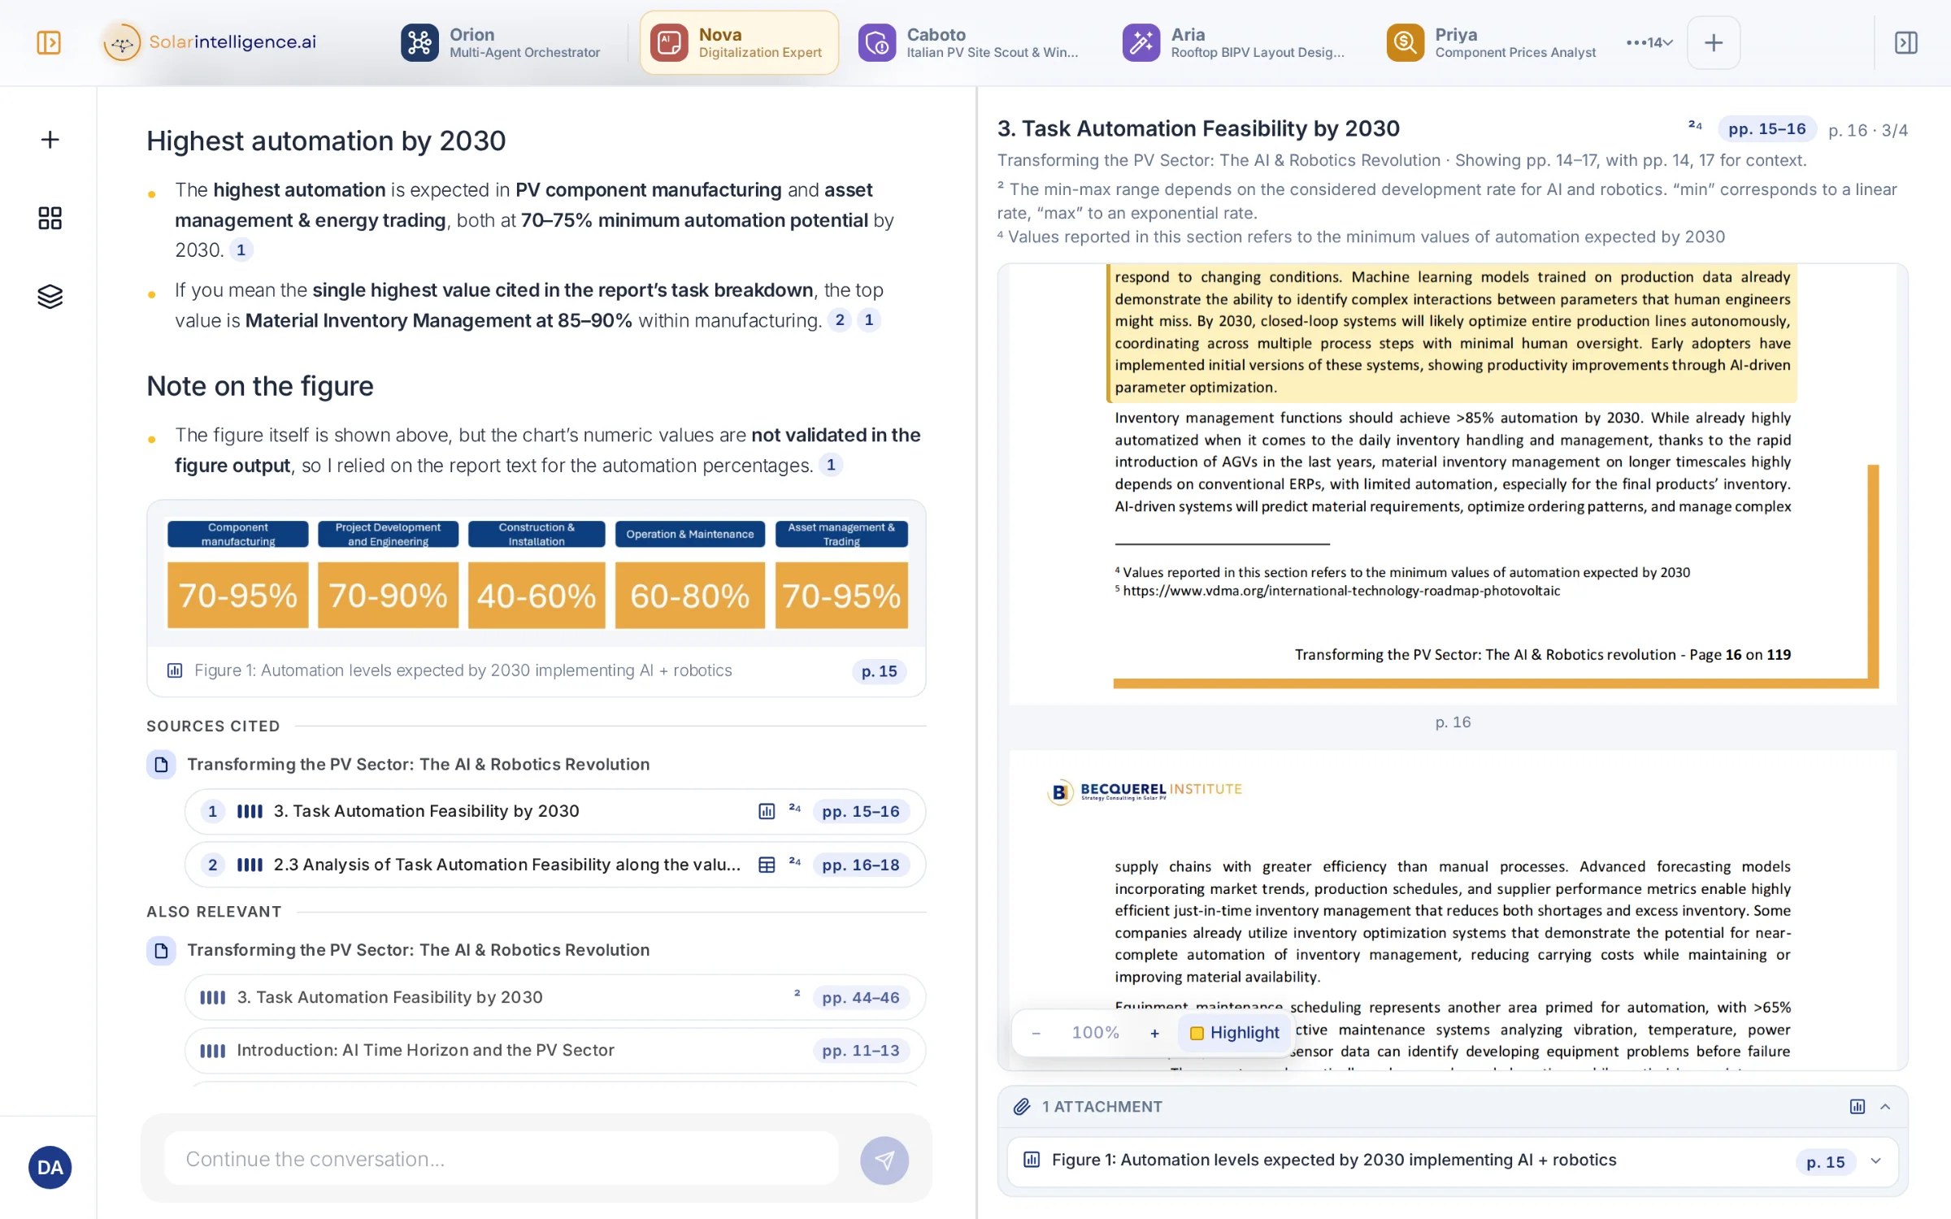This screenshot has height=1219, width=1951.
Task: Open source 1: 3. Task Automation Feasibility by 2030
Action: pos(555,811)
